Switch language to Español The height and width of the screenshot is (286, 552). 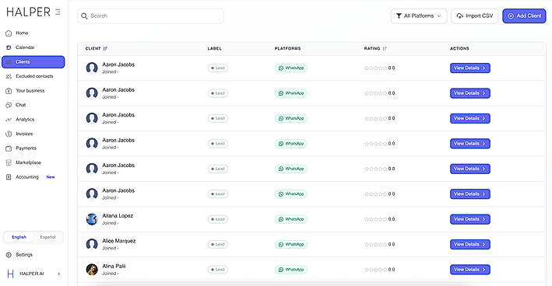click(47, 237)
